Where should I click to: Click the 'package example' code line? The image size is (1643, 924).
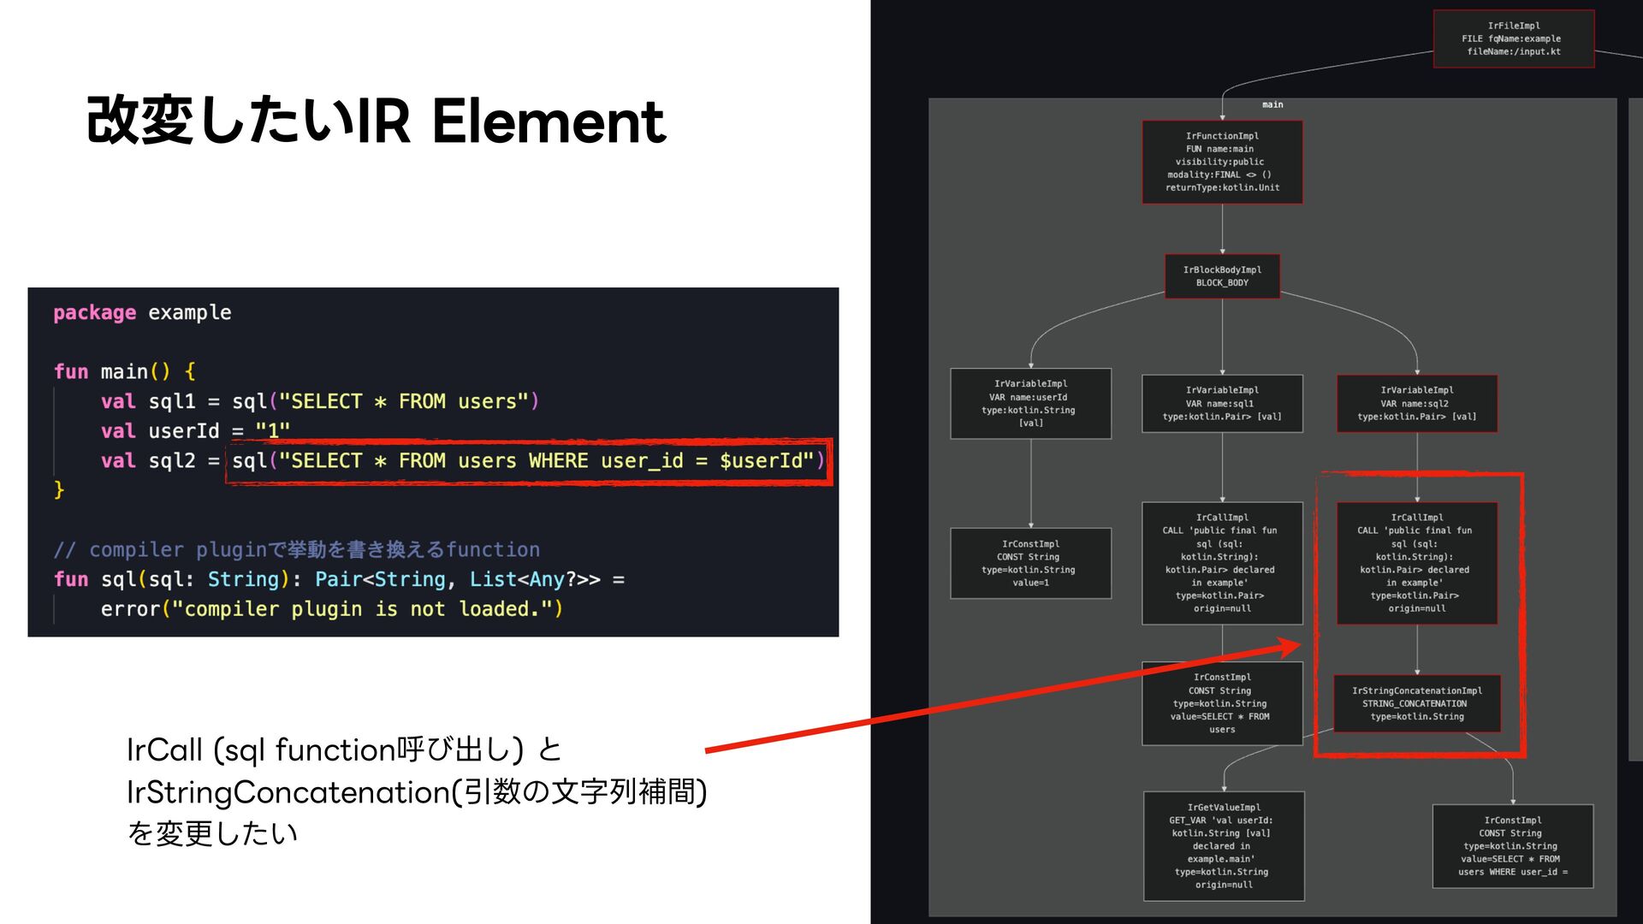pyautogui.click(x=142, y=312)
